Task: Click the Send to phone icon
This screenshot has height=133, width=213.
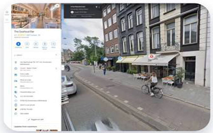Action: click(x=45, y=44)
